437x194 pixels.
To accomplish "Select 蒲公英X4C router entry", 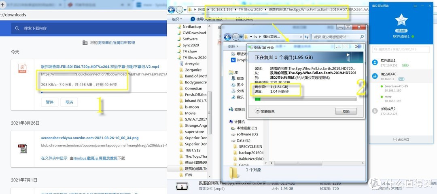I will coord(401,77).
